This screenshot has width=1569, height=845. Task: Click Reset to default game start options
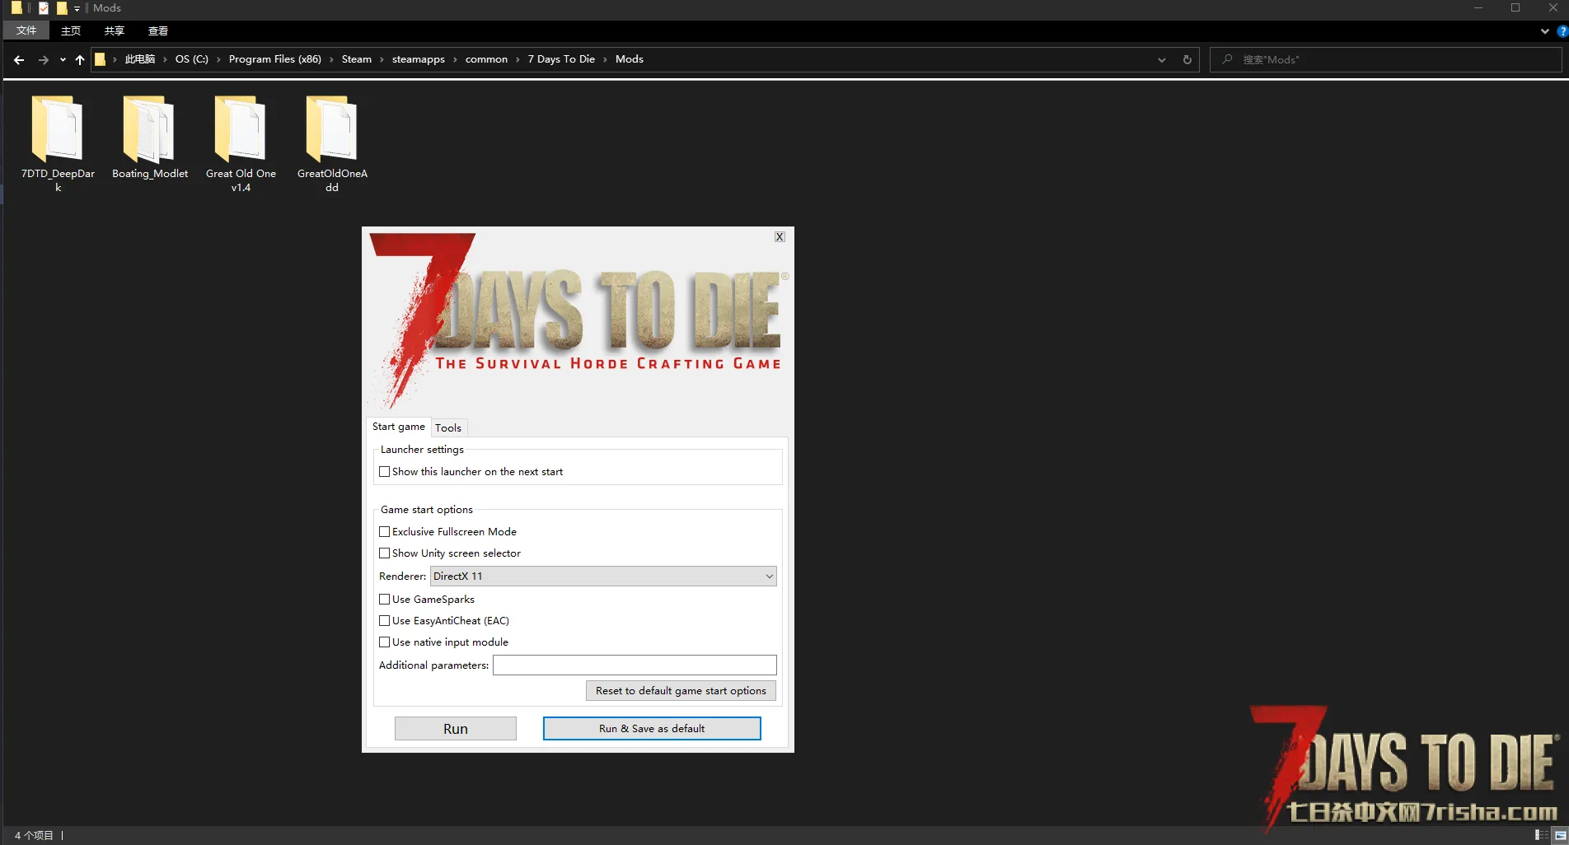tap(681, 691)
